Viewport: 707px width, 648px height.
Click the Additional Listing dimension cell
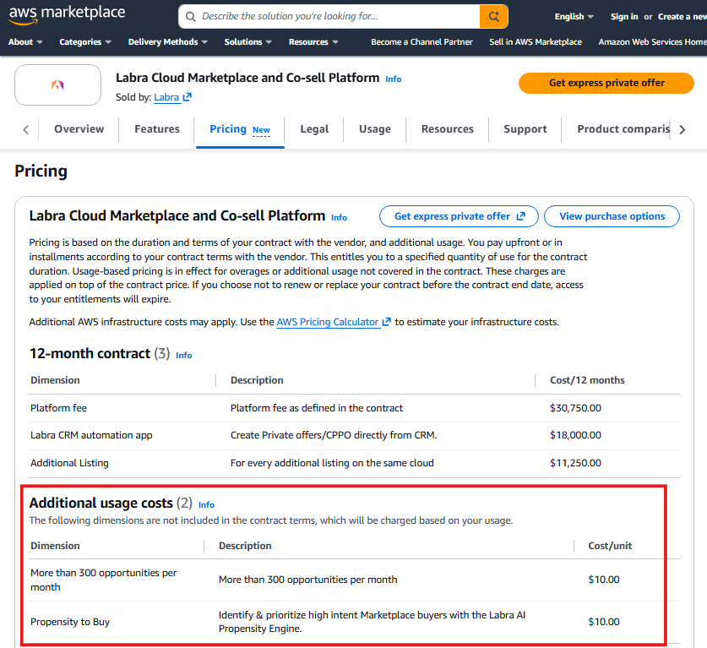69,463
